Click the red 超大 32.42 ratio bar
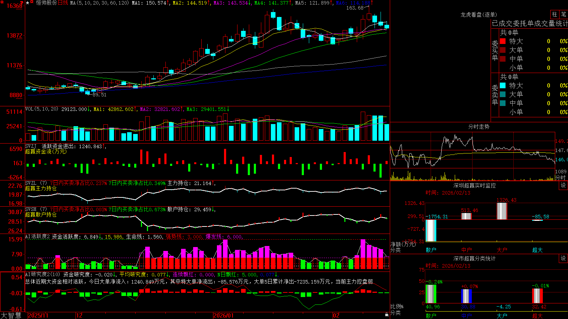The height and width of the screenshot is (319, 568). [537, 296]
